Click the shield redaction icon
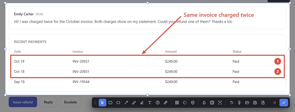 pos(193,103)
